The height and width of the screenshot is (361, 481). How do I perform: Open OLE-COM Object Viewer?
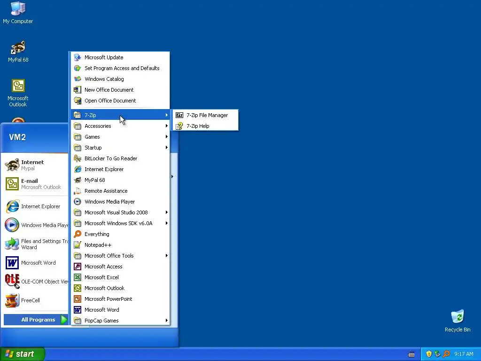point(35,282)
